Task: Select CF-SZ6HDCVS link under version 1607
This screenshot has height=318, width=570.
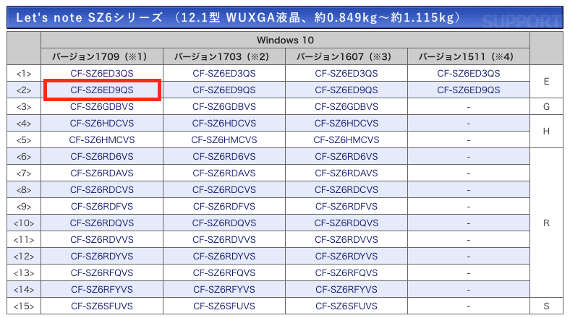Action: (346, 124)
